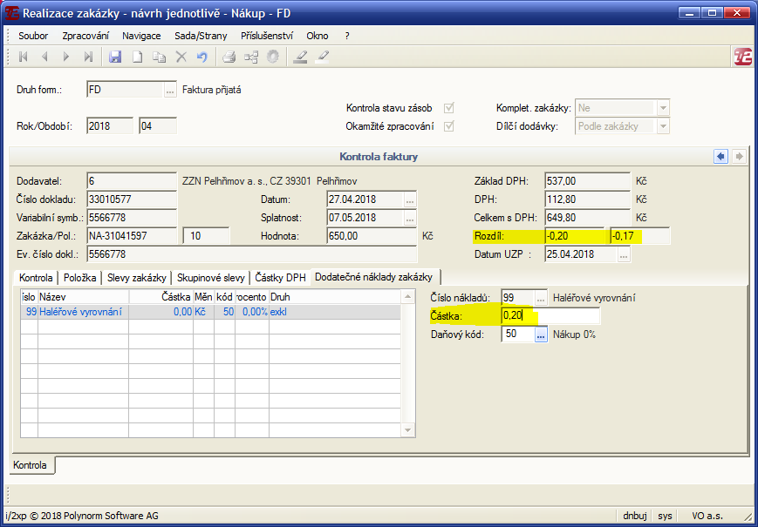Open the Sada/Strany menu
Screen dimensions: 758x527
click(x=200, y=36)
